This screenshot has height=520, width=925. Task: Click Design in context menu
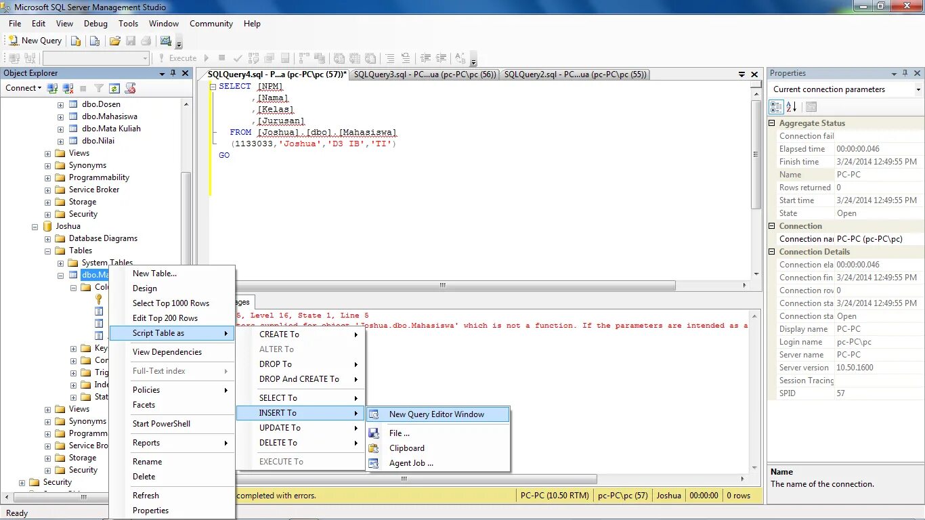[x=172, y=288]
